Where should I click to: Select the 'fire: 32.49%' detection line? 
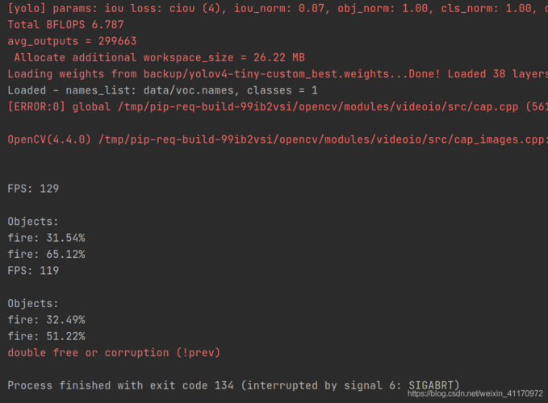tap(47, 320)
